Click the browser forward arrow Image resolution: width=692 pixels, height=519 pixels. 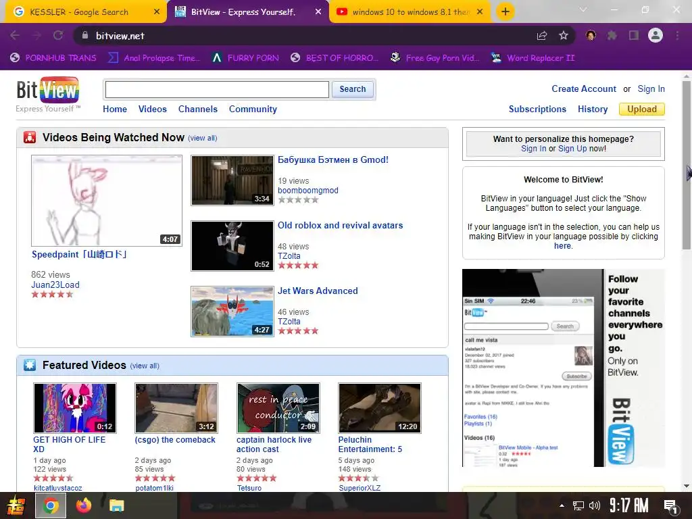pyautogui.click(x=36, y=36)
